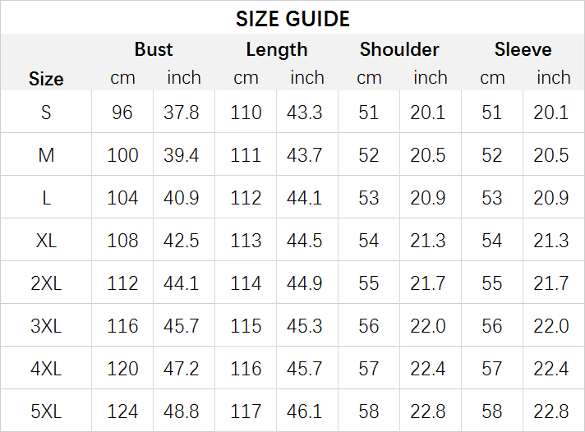Click the L size row label

click(x=46, y=198)
